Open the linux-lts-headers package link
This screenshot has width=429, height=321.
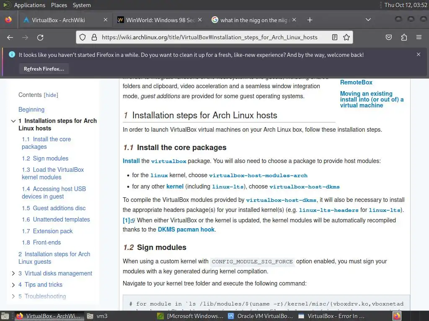click(x=328, y=210)
